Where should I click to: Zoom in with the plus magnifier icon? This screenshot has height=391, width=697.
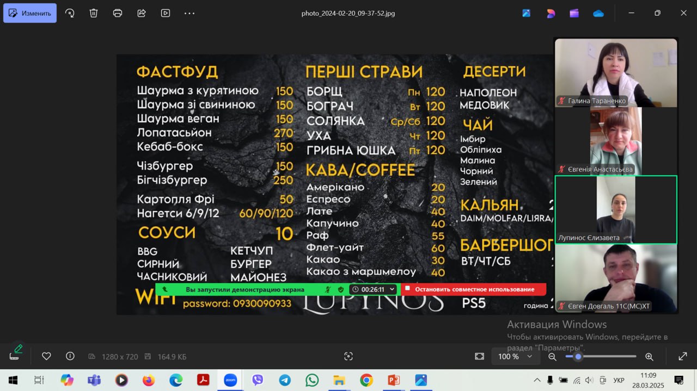(649, 356)
